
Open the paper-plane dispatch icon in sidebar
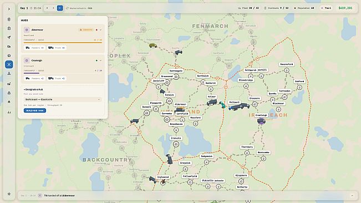(9, 37)
